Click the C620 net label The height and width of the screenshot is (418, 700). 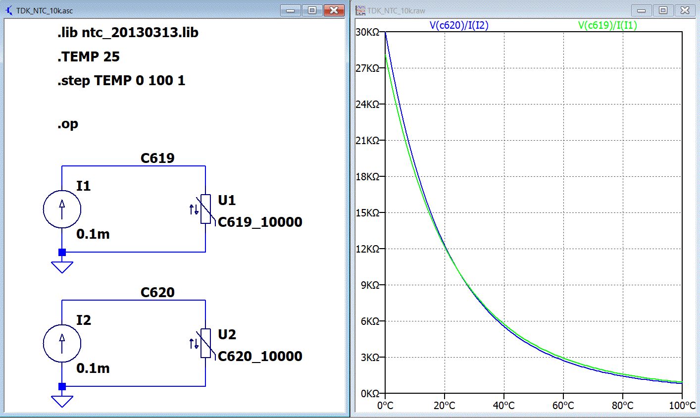157,292
